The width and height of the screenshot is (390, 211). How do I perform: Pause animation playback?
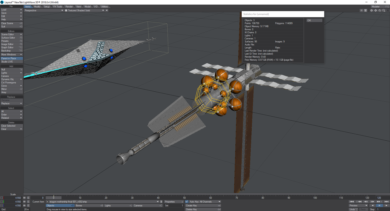tap(379, 206)
